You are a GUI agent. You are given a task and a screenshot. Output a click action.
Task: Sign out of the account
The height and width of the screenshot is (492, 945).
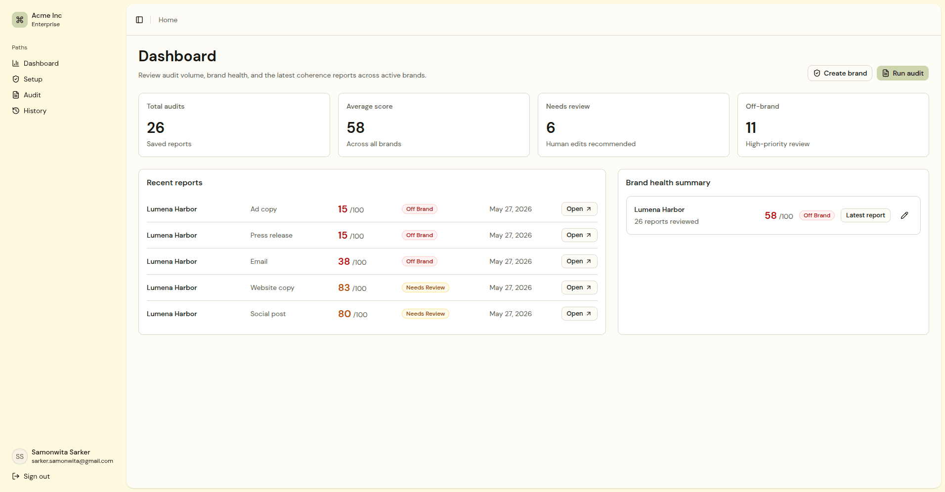(x=63, y=476)
